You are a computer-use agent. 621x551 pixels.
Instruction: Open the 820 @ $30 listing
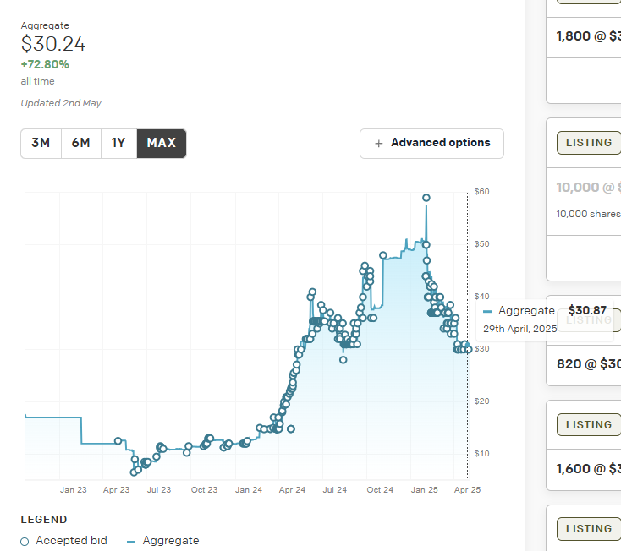tap(584, 364)
